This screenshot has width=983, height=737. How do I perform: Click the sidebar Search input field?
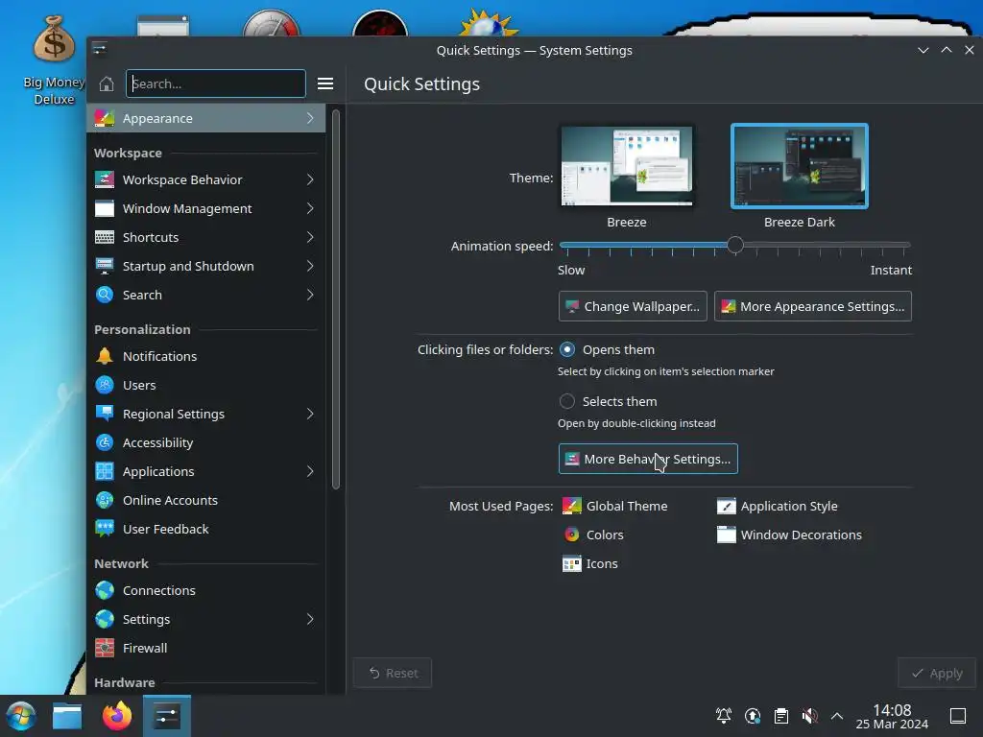pos(216,84)
